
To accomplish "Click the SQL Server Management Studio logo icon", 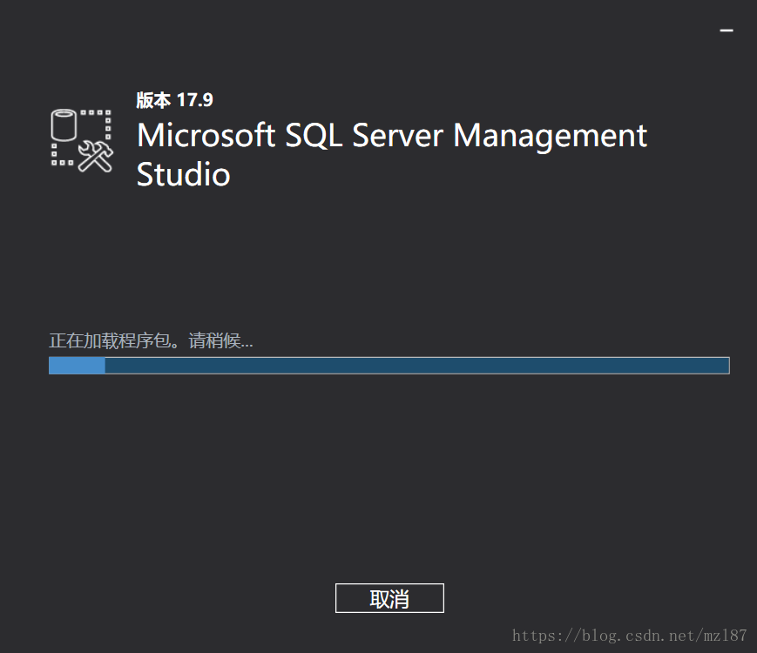I will (x=82, y=141).
